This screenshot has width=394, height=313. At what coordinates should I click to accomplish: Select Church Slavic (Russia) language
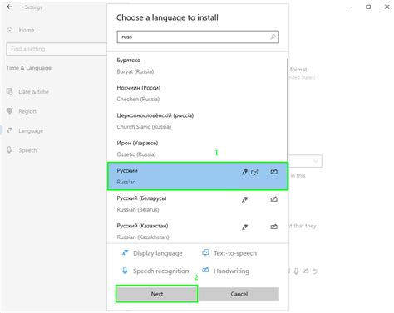pos(197,121)
